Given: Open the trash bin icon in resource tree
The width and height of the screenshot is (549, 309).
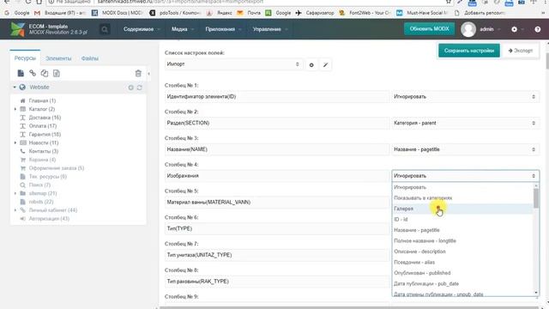Looking at the screenshot, I should click(x=138, y=73).
